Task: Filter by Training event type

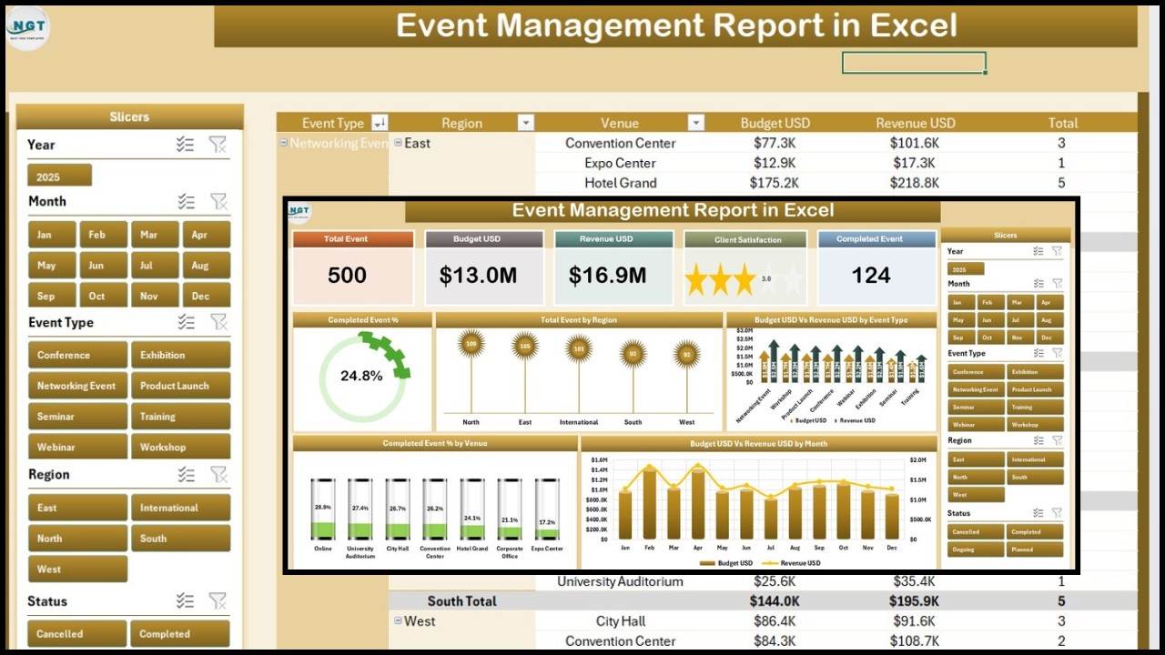Action: pyautogui.click(x=180, y=417)
